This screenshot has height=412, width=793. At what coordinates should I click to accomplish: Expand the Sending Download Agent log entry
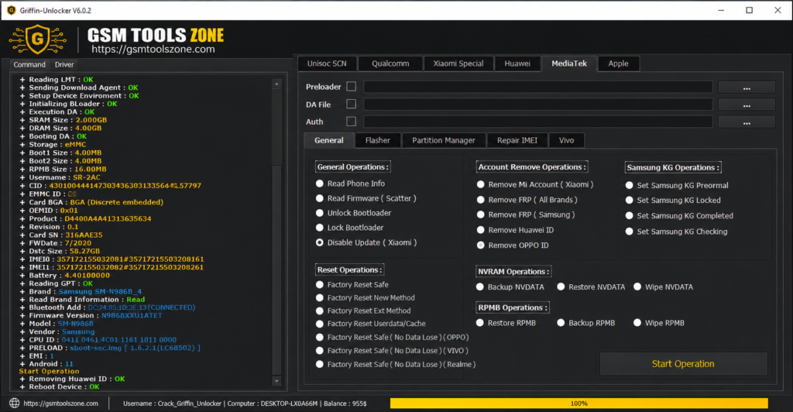22,88
